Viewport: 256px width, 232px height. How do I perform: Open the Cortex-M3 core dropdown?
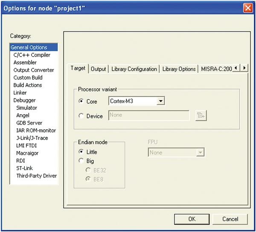tap(160, 101)
